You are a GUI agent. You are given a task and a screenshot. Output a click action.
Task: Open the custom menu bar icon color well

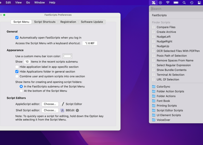(67, 56)
